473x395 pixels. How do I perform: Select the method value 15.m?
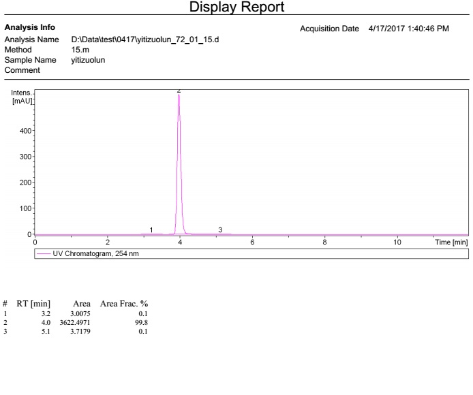pos(81,50)
